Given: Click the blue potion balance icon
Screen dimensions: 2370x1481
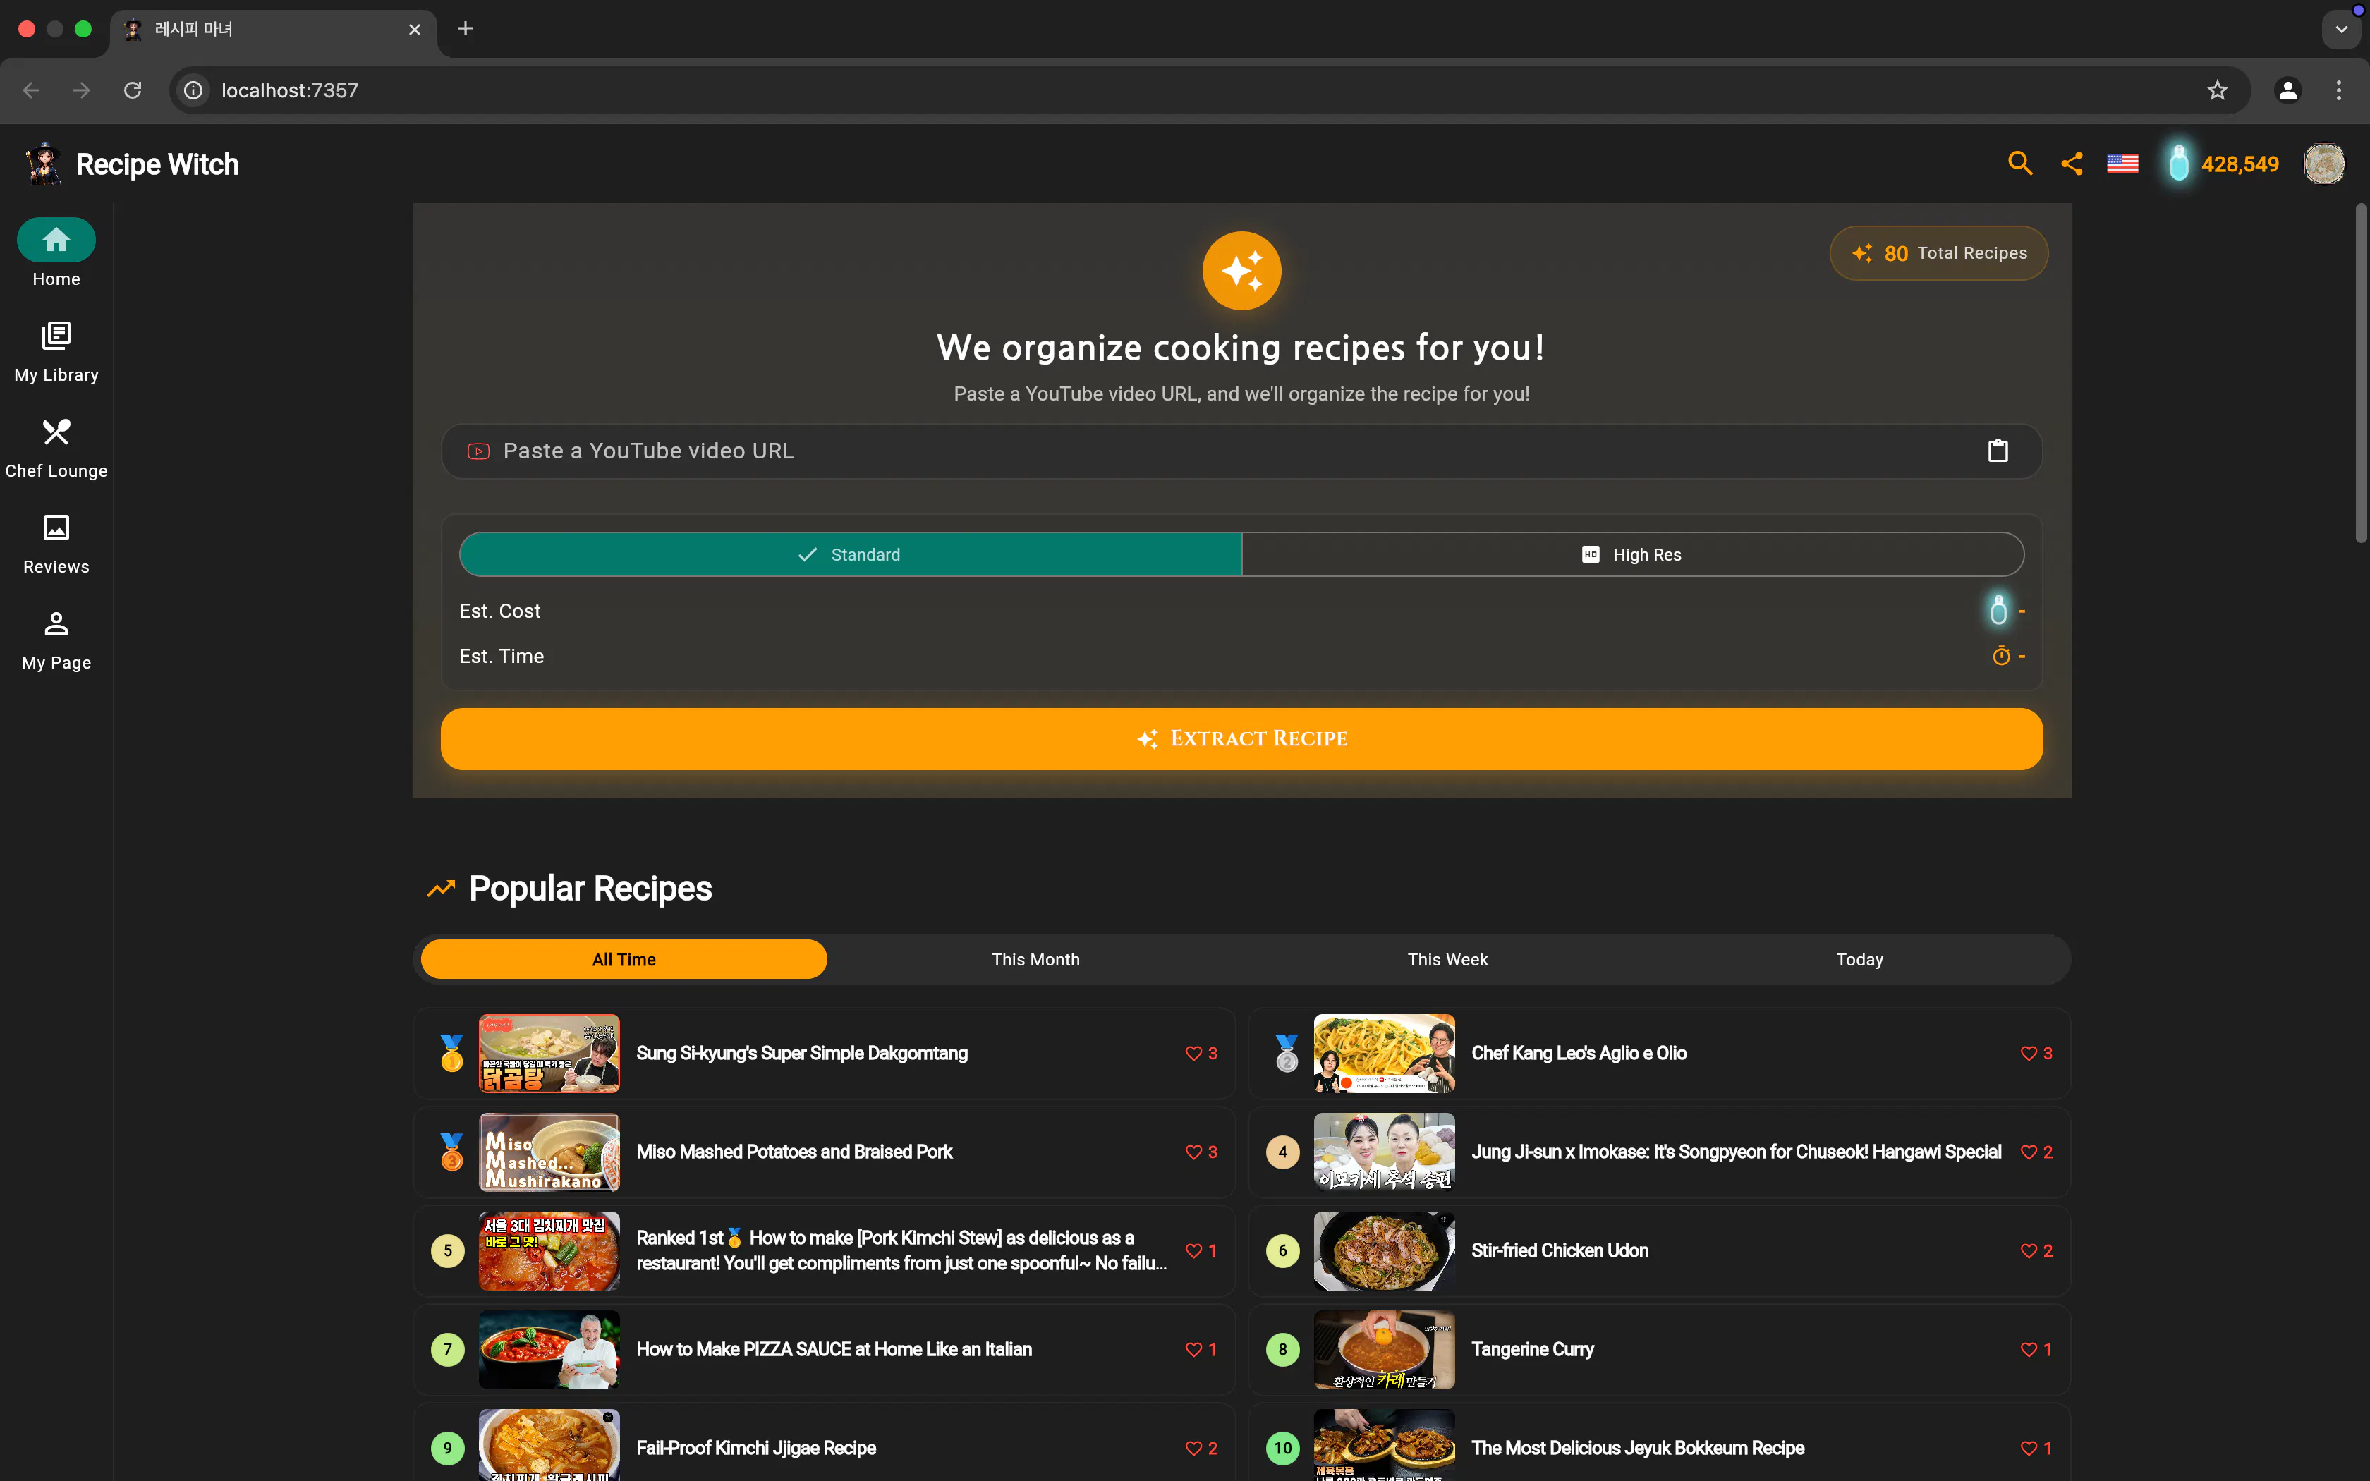Looking at the screenshot, I should coord(2178,164).
